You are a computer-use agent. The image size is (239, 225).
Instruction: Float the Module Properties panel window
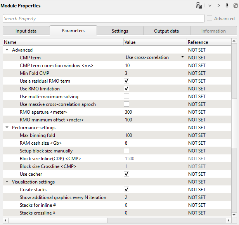[x=235, y=6]
